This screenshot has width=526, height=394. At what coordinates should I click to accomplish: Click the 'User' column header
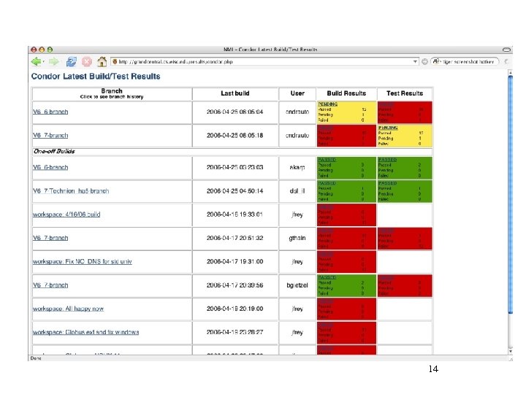point(297,93)
